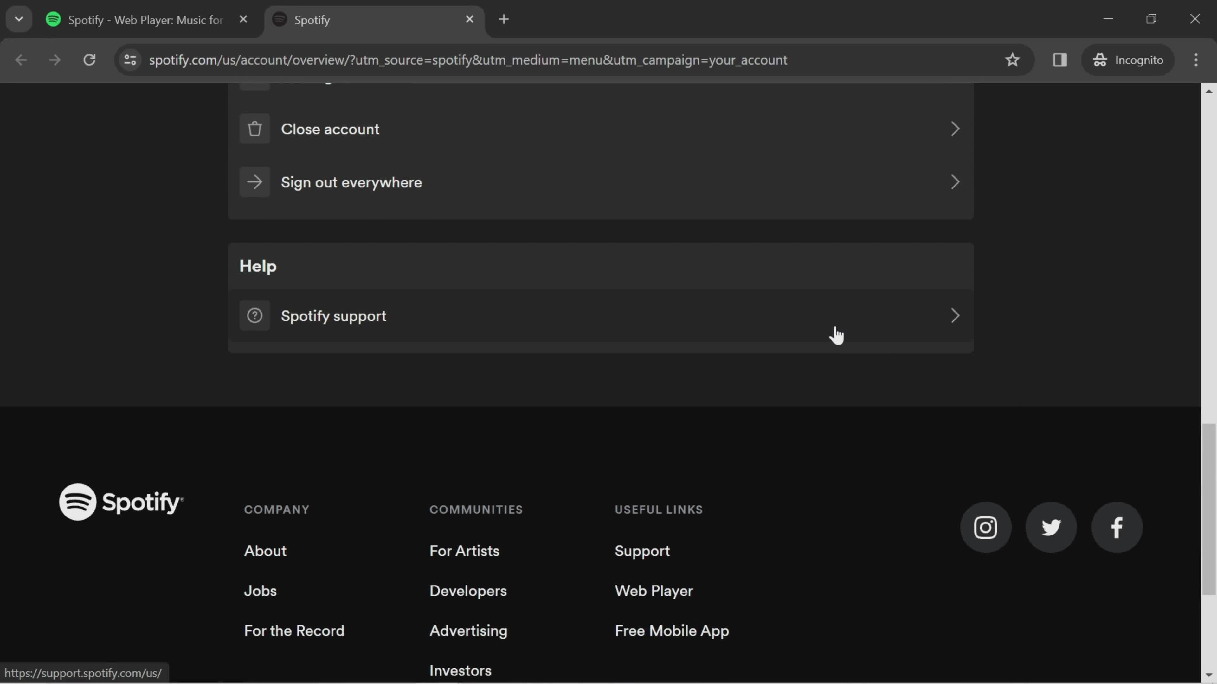Bookmark this page with the star icon
1217x684 pixels.
tap(1013, 60)
